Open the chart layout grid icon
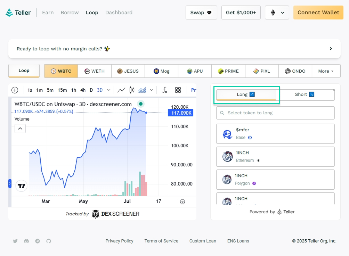The width and height of the screenshot is (349, 256). pyautogui.click(x=178, y=90)
